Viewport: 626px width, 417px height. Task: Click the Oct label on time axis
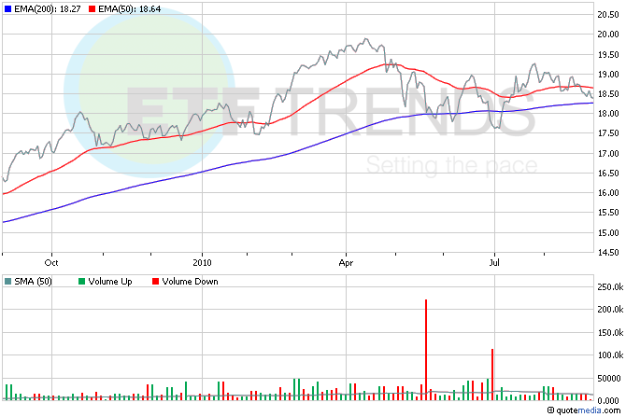point(51,263)
